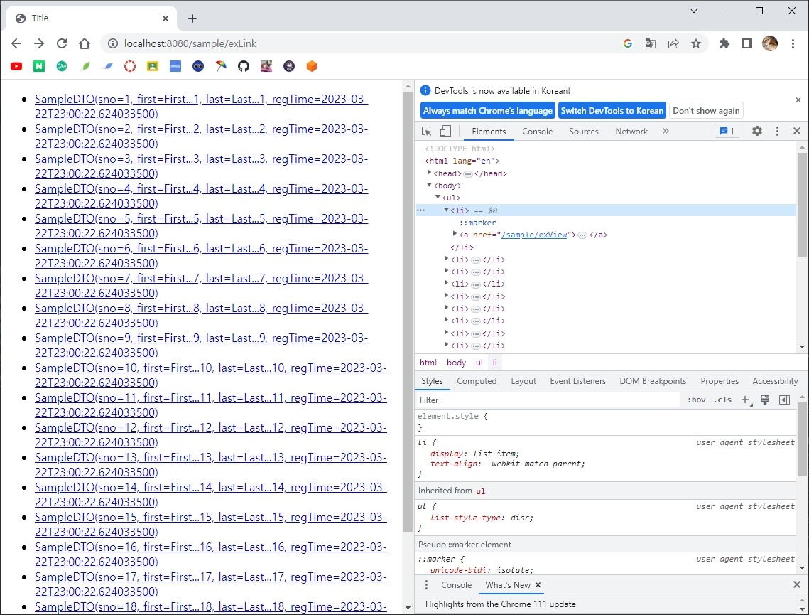Image resolution: width=809 pixels, height=615 pixels.
Task: Open the rendering emulation paintbrush options
Action: click(x=765, y=400)
